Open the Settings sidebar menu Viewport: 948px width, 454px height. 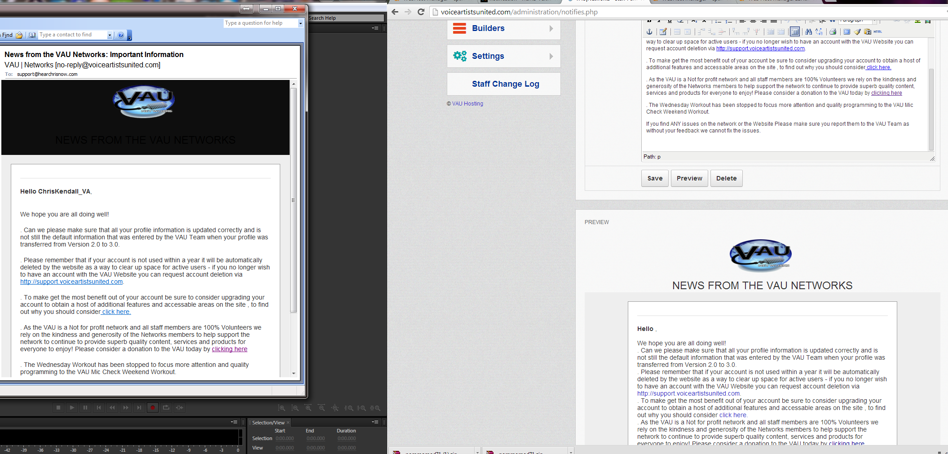click(503, 57)
